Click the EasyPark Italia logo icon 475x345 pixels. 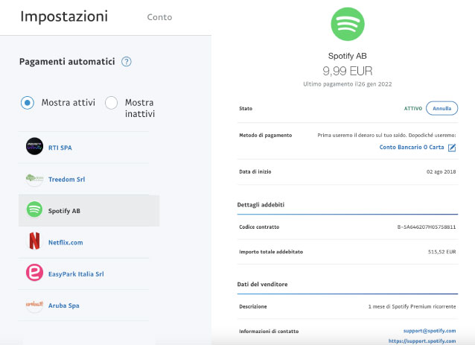click(34, 273)
